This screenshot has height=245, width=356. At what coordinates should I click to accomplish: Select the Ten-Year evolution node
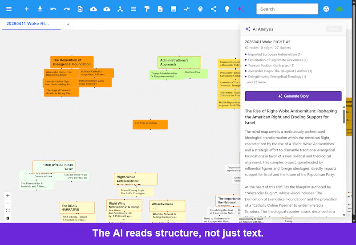click(150, 125)
